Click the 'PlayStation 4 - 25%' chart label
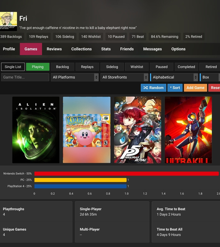 tap(19, 186)
